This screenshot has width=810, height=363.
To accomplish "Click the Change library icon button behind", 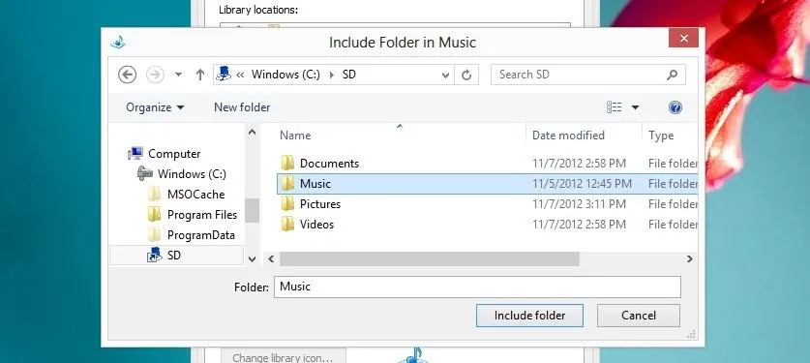I will pos(284,356).
